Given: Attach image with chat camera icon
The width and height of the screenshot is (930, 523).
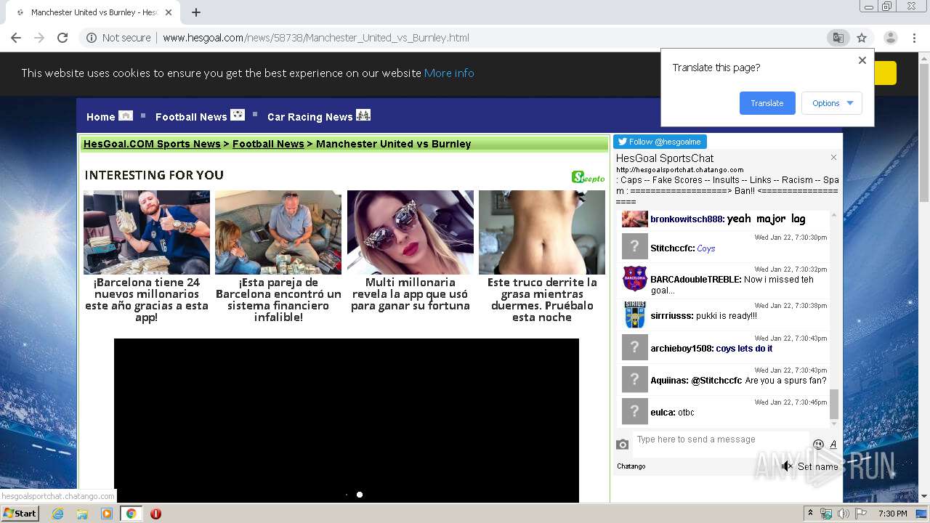Looking at the screenshot, I should (623, 444).
